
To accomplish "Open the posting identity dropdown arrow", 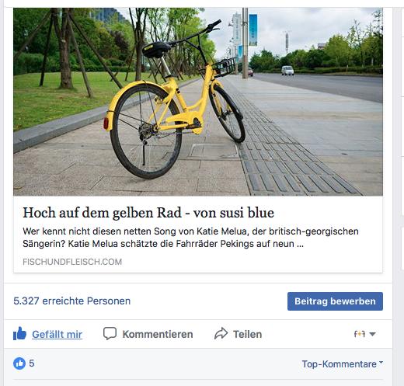I will pyautogui.click(x=372, y=334).
